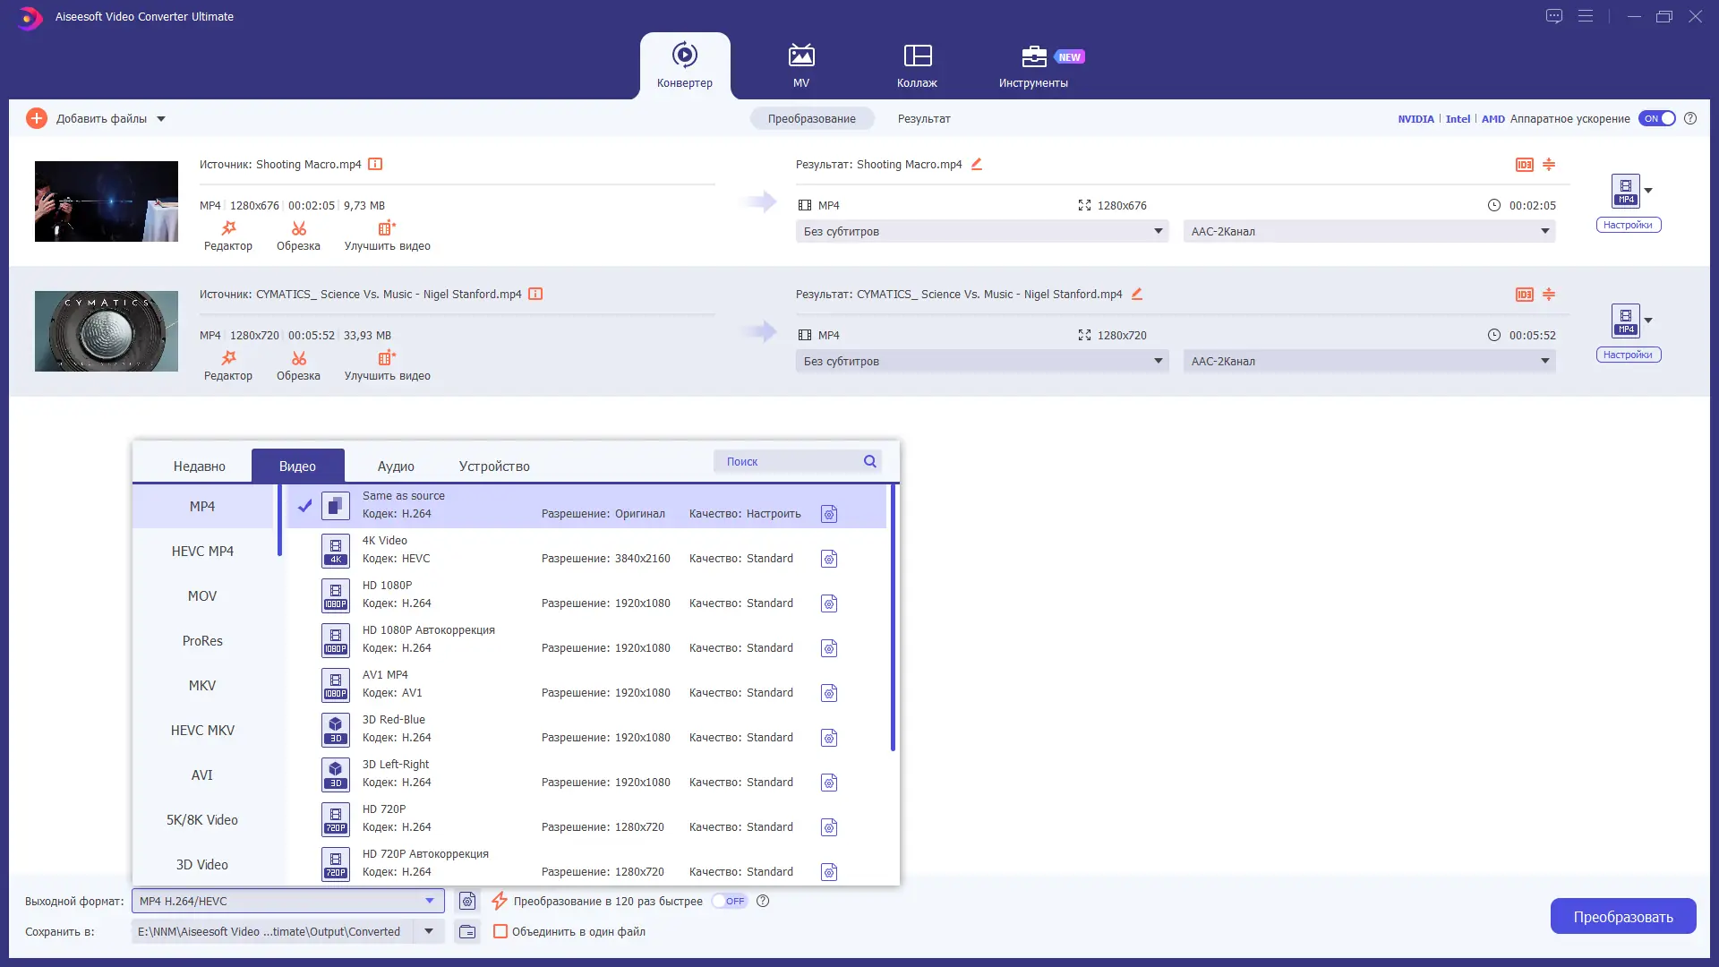Image resolution: width=1719 pixels, height=967 pixels.
Task: Open custom profile settings for 4K Video preset
Action: pos(829,559)
